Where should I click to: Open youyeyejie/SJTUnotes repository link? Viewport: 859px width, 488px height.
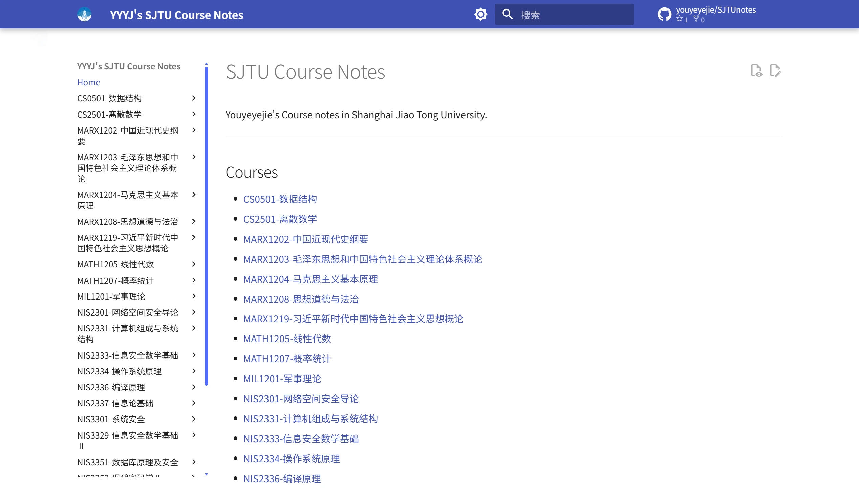click(x=716, y=10)
